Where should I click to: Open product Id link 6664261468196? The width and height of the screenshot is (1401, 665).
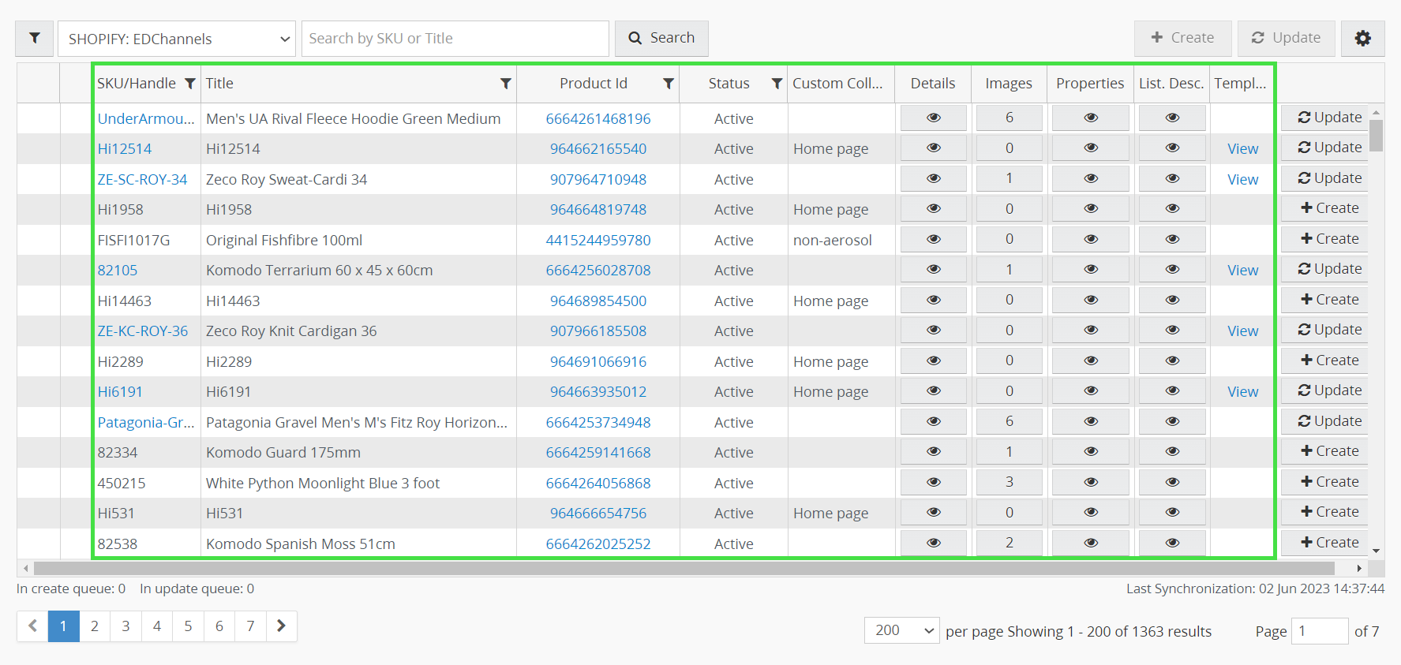tap(597, 119)
